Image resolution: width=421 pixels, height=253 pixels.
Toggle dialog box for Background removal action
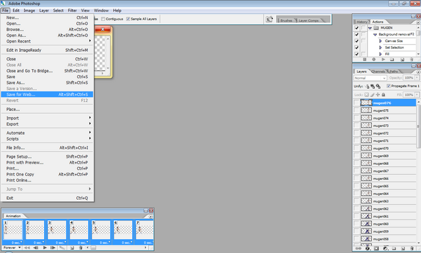[363, 34]
